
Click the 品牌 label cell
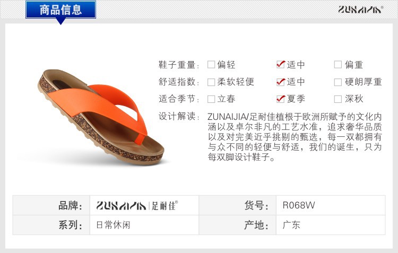tap(51, 205)
